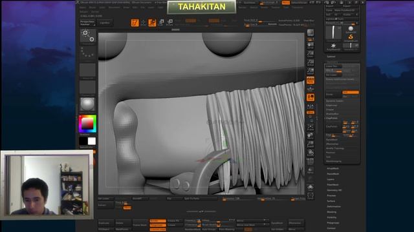Click the Projection Master button

87,23
